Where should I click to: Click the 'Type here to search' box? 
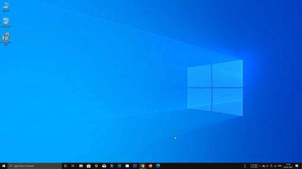click(x=34, y=166)
